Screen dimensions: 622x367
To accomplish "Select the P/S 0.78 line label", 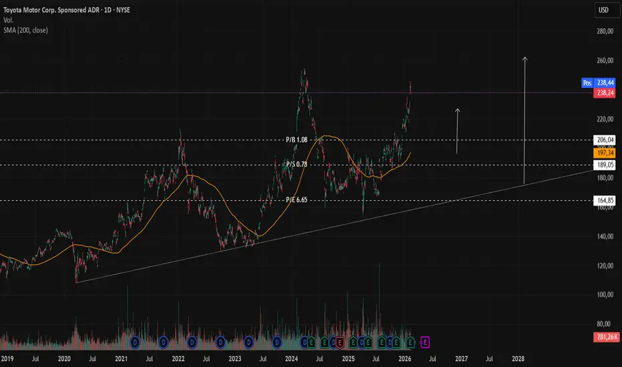I will coord(297,164).
